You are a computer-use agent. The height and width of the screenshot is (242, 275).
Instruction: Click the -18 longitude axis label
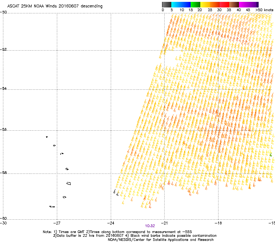tap(218, 223)
